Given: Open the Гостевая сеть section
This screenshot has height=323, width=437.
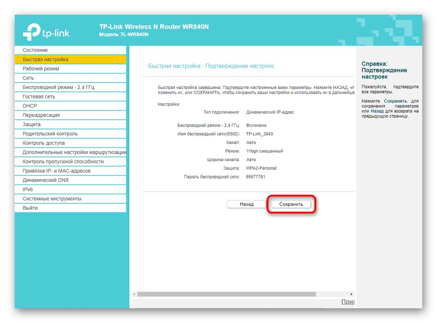Looking at the screenshot, I should pos(69,96).
